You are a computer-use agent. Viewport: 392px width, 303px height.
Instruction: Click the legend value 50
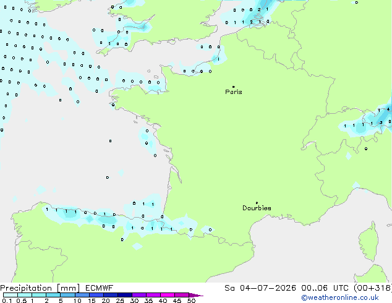(192, 301)
